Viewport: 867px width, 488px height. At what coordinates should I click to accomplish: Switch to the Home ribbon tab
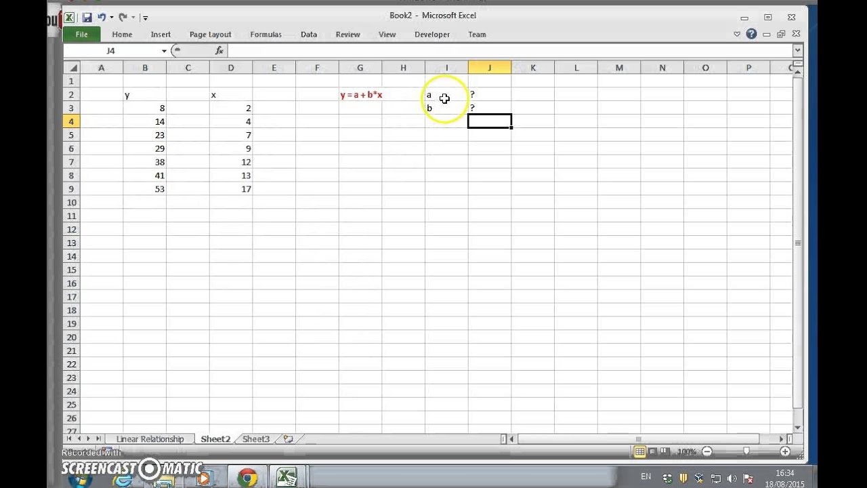pyautogui.click(x=122, y=35)
